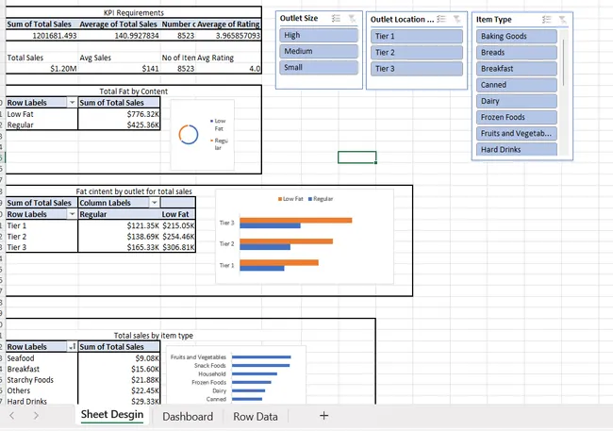Click the orange Tier 3 bar
Screen dimensions: 613x431
[296, 220]
